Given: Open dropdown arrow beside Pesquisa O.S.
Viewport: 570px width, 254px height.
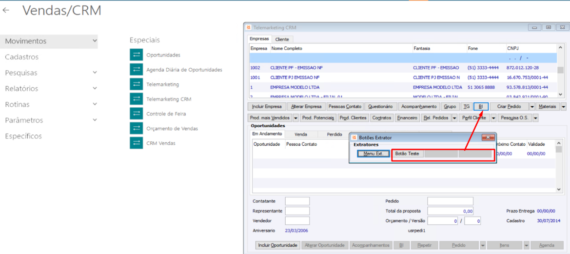Looking at the screenshot, I should 535,117.
